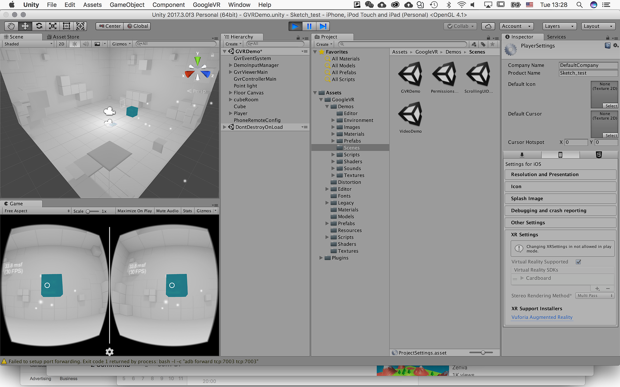The height and width of the screenshot is (387, 620).
Task: Toggle Maximize On Play
Action: point(134,211)
